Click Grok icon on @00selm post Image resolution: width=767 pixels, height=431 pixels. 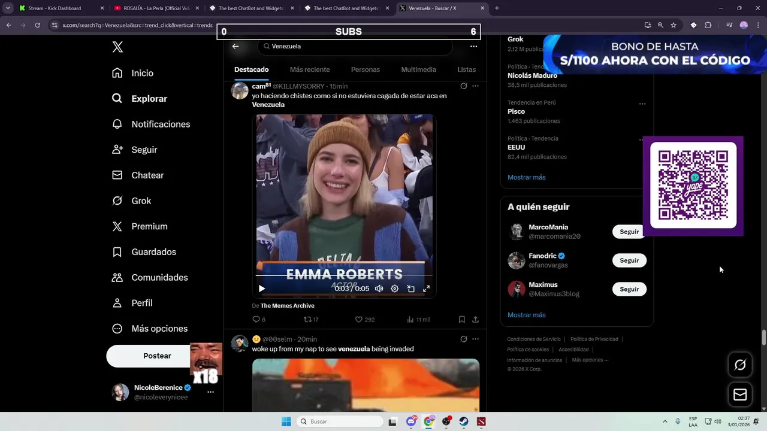tap(463, 339)
